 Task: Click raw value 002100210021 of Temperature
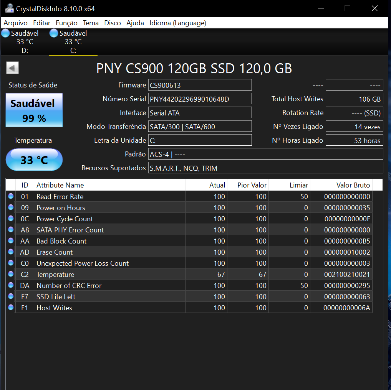347,274
